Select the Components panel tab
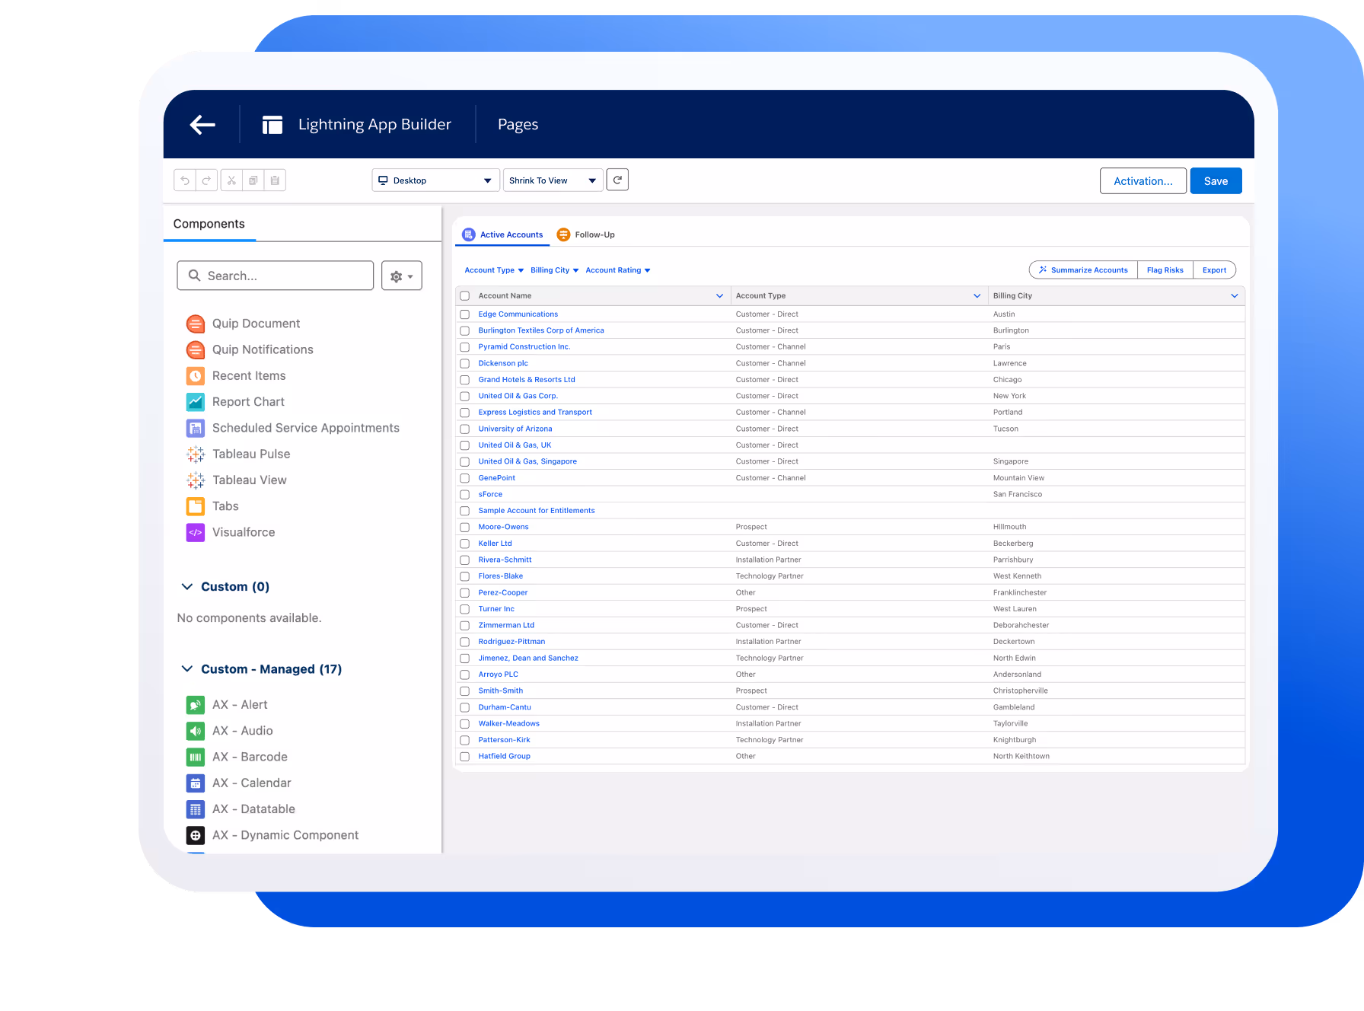This screenshot has height=1011, width=1364. pyautogui.click(x=209, y=224)
